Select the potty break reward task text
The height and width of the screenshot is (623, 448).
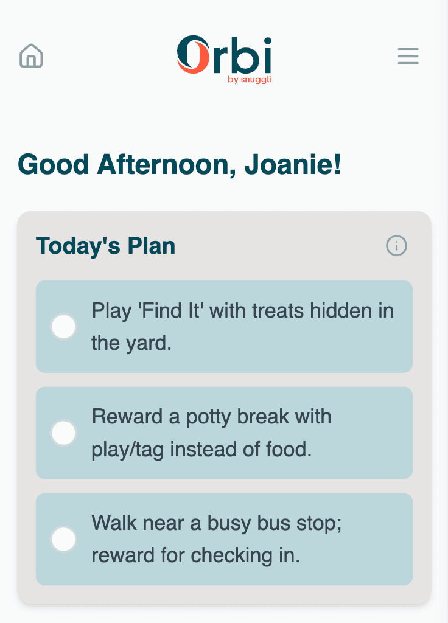tap(211, 417)
